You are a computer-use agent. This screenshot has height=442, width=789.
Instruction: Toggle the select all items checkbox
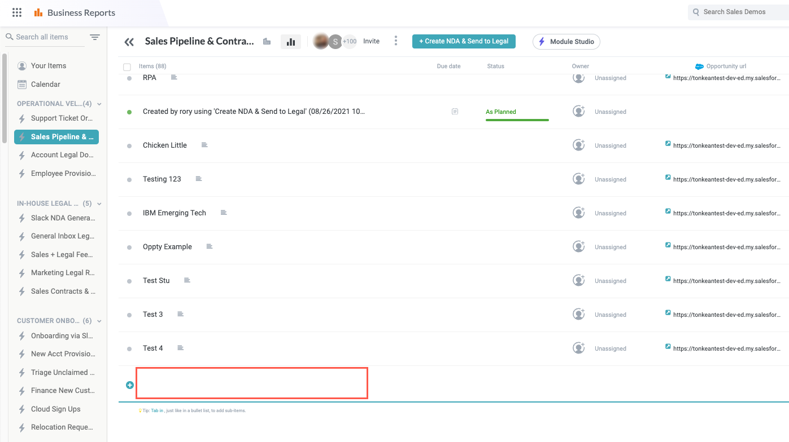tap(127, 67)
